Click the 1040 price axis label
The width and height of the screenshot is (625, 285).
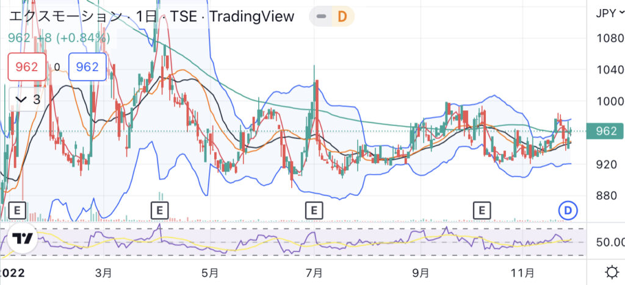pyautogui.click(x=609, y=71)
